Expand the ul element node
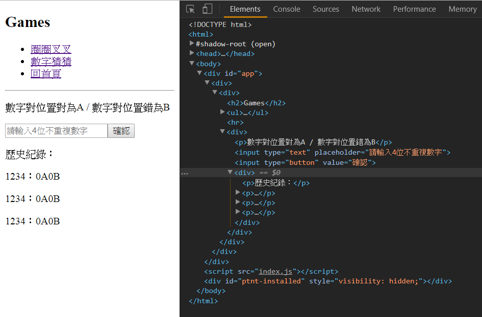This screenshot has height=317, width=482. (222, 112)
